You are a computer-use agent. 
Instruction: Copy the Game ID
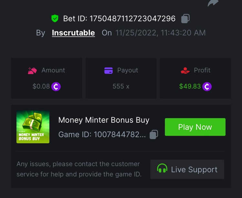(154, 134)
